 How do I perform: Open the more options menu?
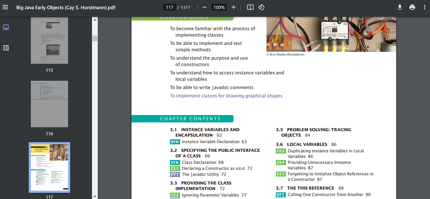425,7
